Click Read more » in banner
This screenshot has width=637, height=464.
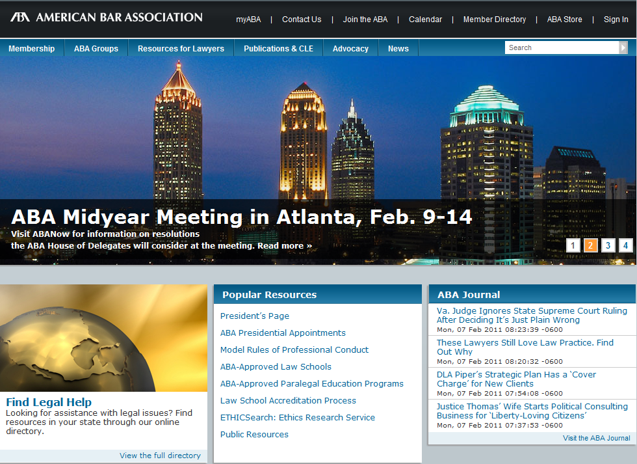pyautogui.click(x=285, y=245)
